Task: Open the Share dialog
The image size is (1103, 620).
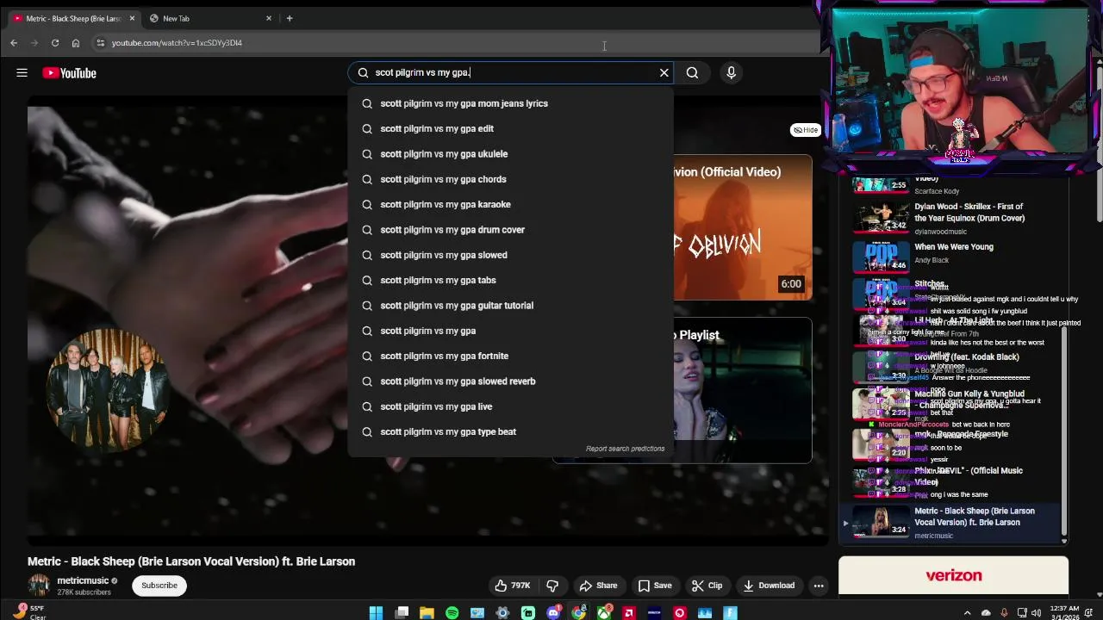Action: 598,586
